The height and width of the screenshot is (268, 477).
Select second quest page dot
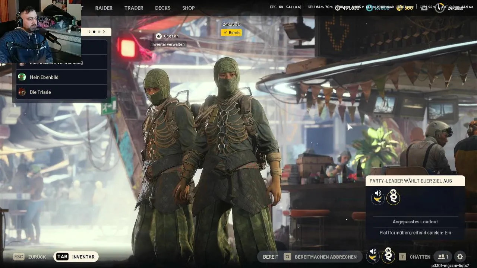(x=99, y=32)
